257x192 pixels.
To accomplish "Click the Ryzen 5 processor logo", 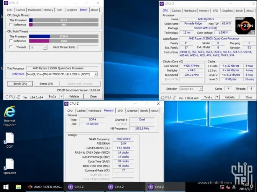I will pos(245,26).
